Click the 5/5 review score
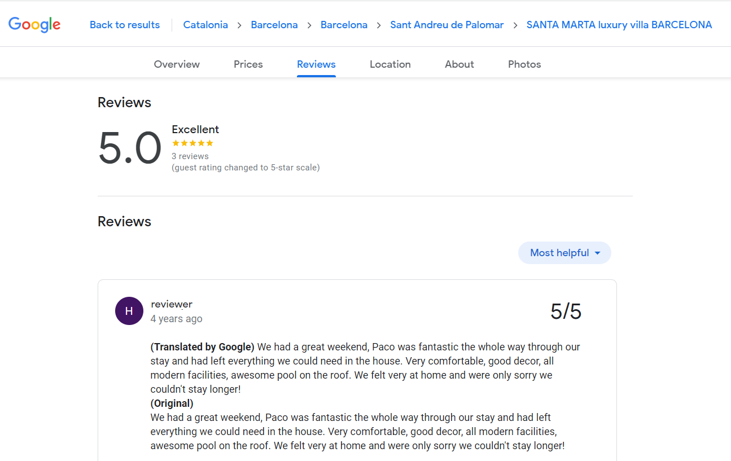Screen dimensions: 731x461 (x=566, y=311)
